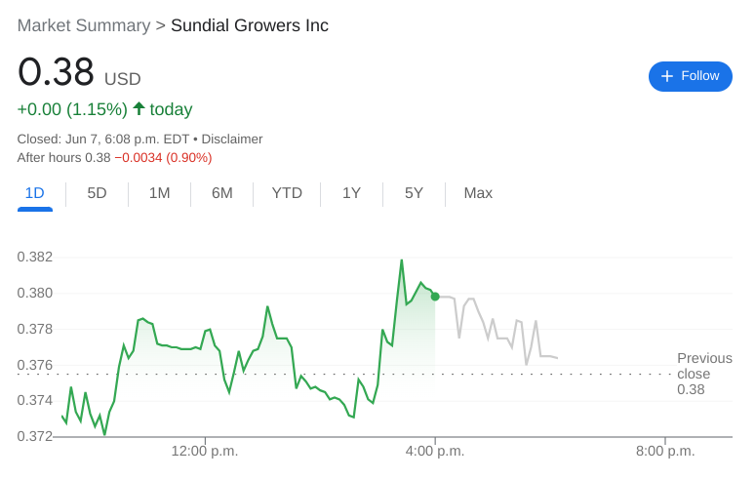Switch to the 6M range tab
This screenshot has height=479, width=755.
[222, 193]
